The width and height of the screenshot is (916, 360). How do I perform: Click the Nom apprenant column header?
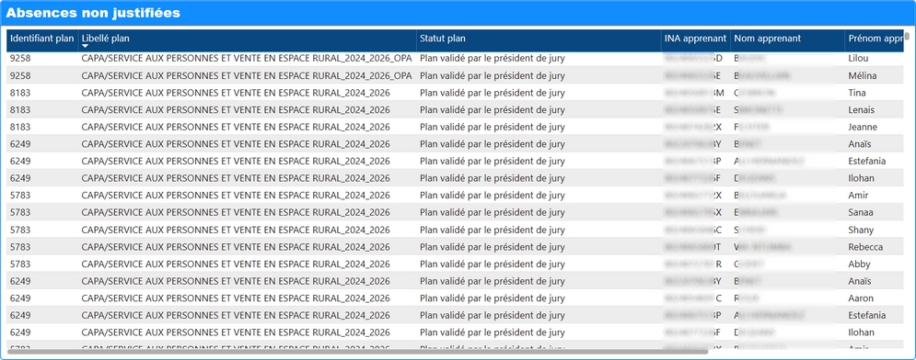(767, 39)
